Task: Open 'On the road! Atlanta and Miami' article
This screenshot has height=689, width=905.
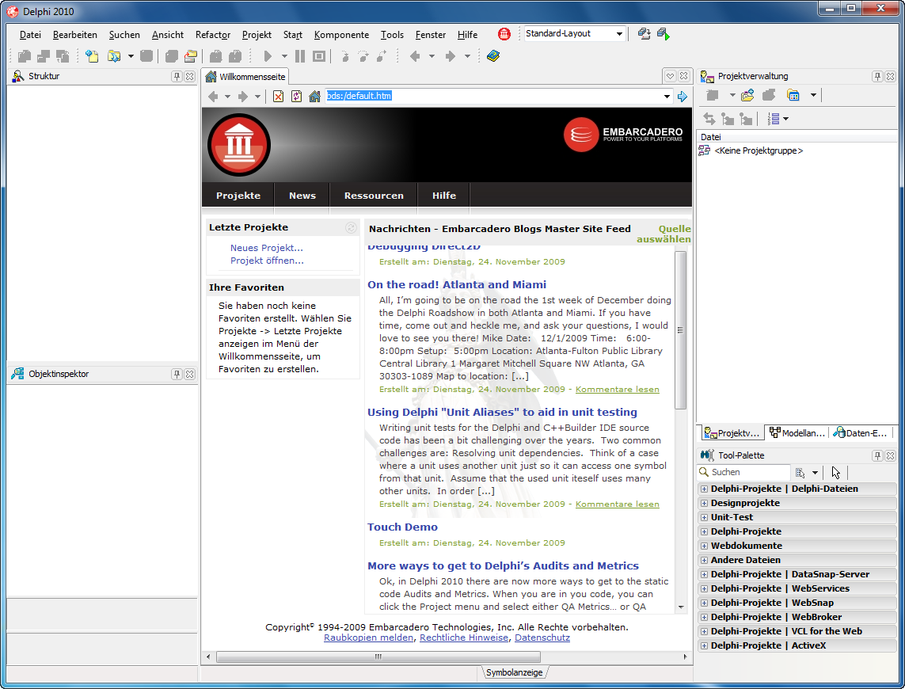Action: click(457, 285)
